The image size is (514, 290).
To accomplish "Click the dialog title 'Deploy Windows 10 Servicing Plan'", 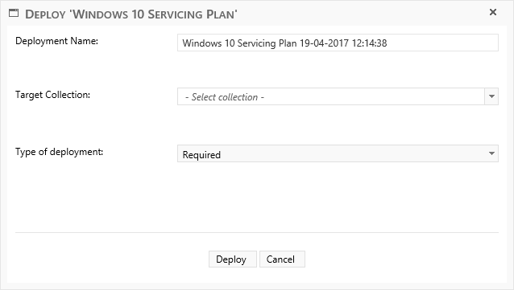I will click(x=131, y=14).
